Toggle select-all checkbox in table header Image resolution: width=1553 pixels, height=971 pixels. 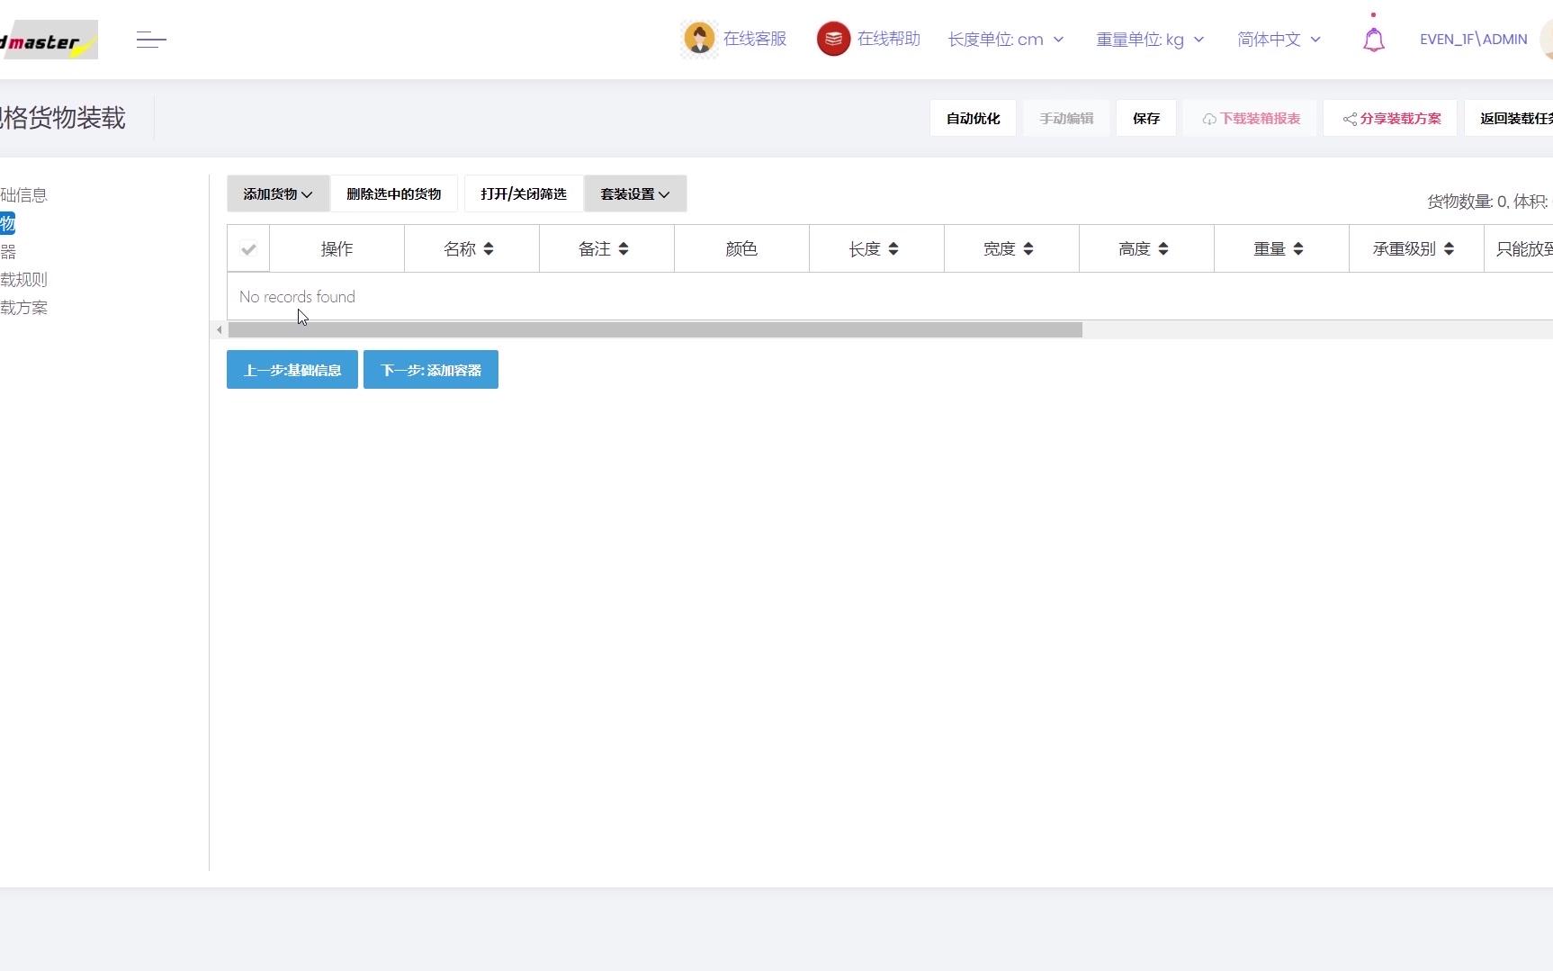[x=248, y=249]
